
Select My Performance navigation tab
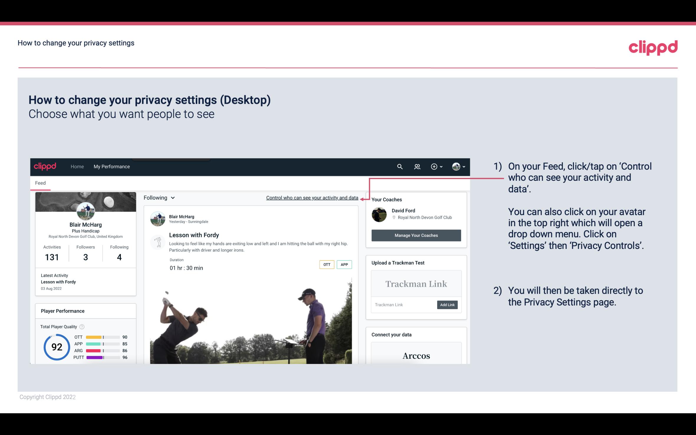click(x=112, y=166)
